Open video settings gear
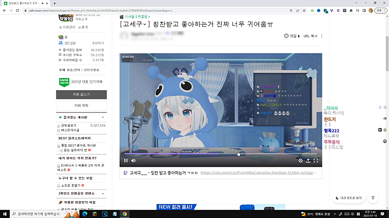 pyautogui.click(x=301, y=161)
